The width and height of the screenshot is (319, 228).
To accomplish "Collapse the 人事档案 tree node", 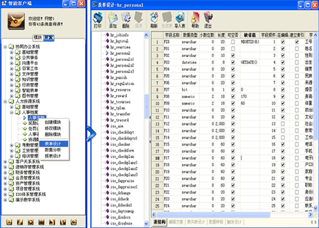I will (x=11, y=112).
